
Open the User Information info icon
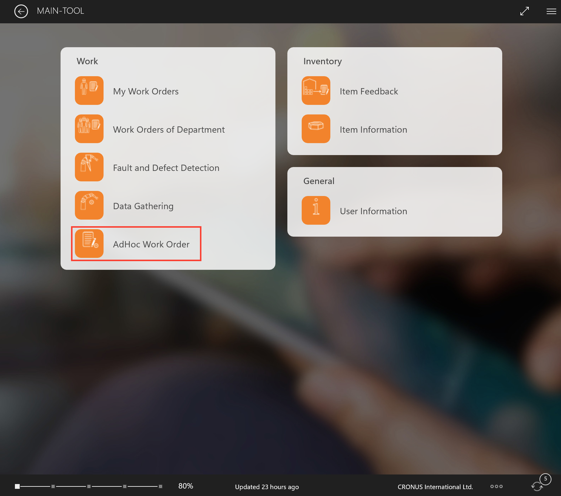316,210
